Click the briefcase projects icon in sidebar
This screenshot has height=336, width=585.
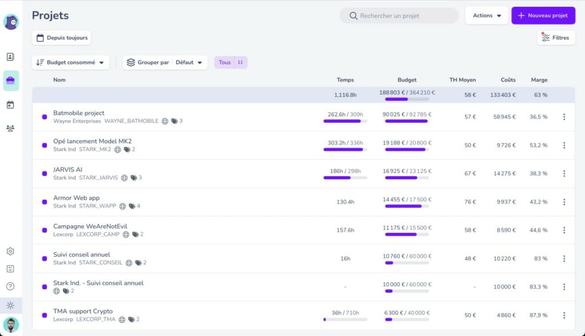point(10,80)
